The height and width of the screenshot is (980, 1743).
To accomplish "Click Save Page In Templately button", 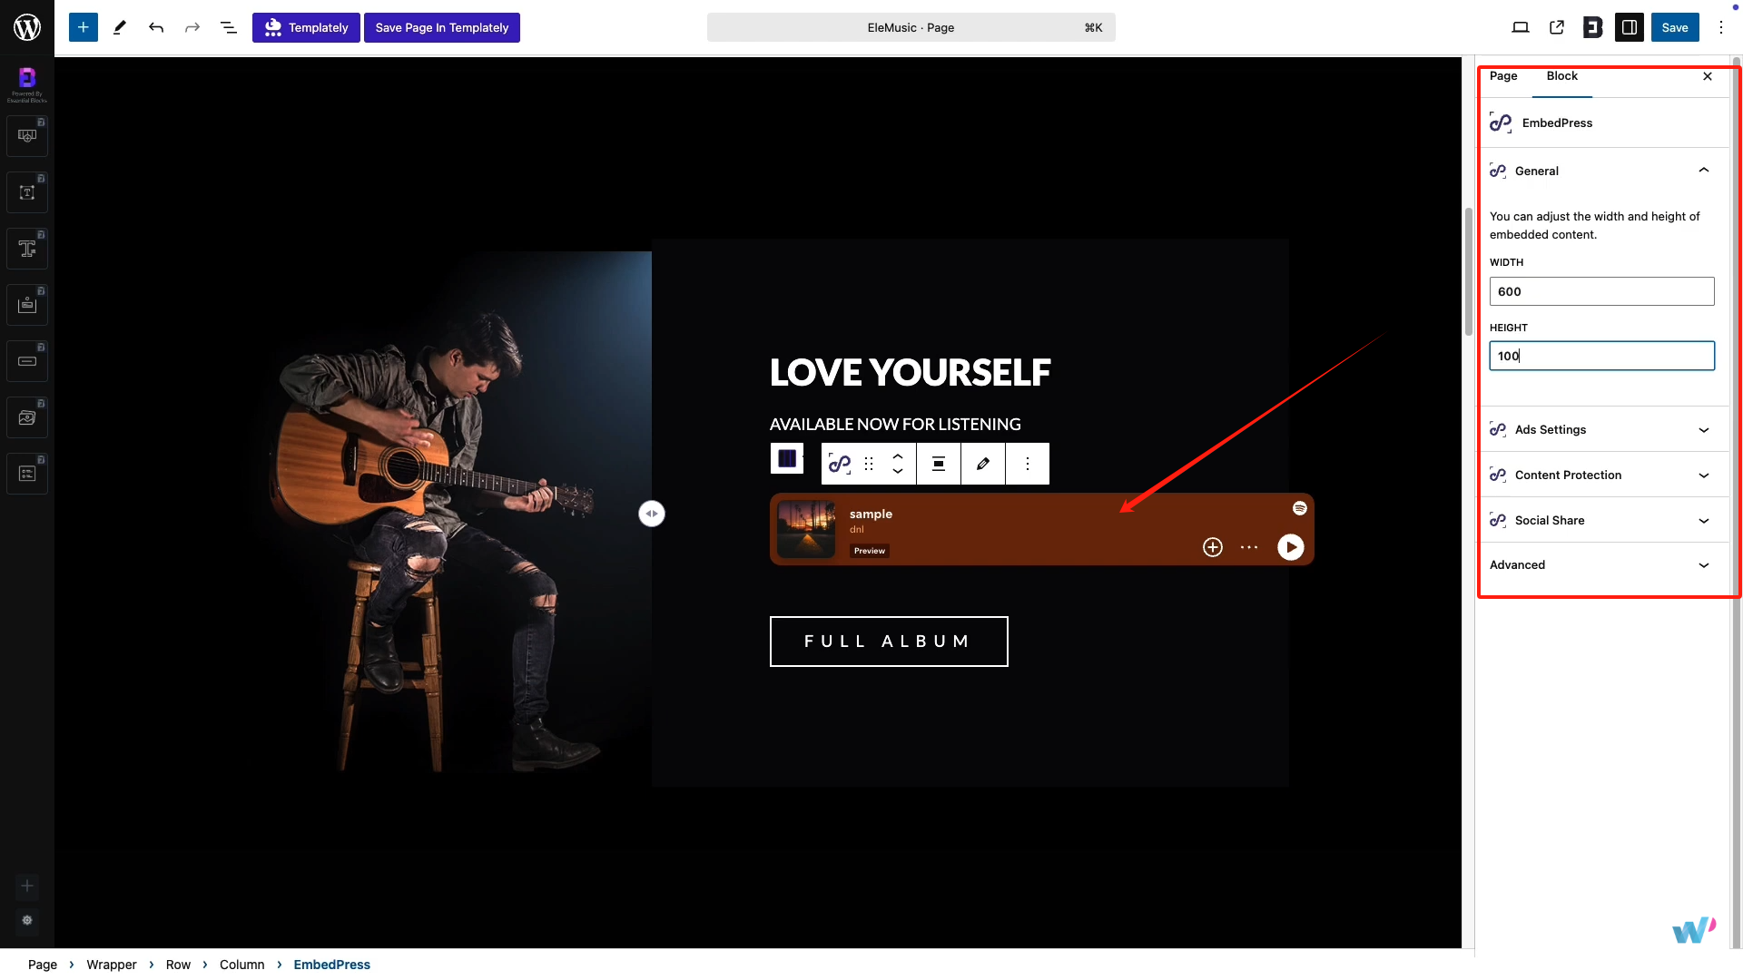I will (442, 27).
